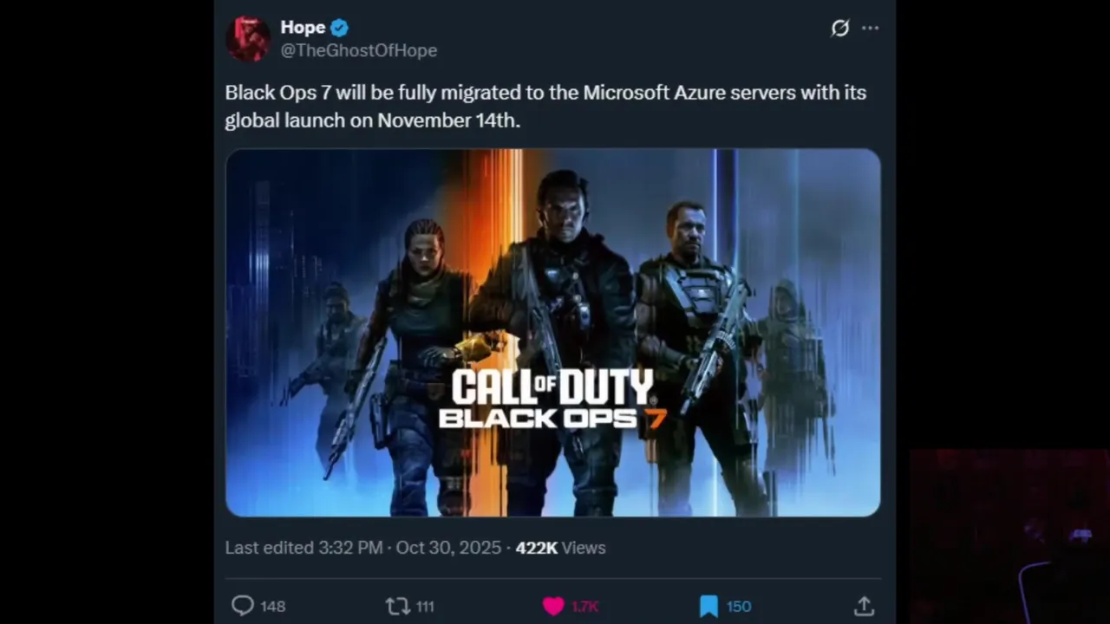Image resolution: width=1110 pixels, height=624 pixels.
Task: Open the @TheGhostOfHope handle link
Action: (x=359, y=50)
